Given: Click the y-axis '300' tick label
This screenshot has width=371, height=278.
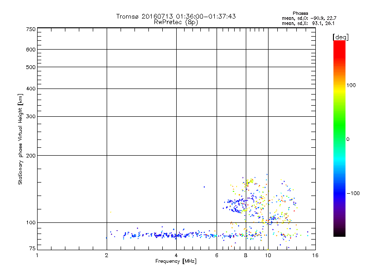Looking at the screenshot, I should pos(31,117).
